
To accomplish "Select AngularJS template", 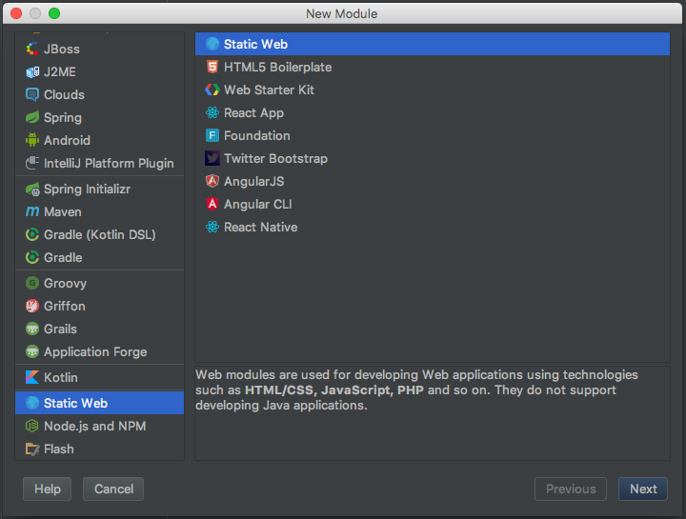I will pyautogui.click(x=433, y=181).
